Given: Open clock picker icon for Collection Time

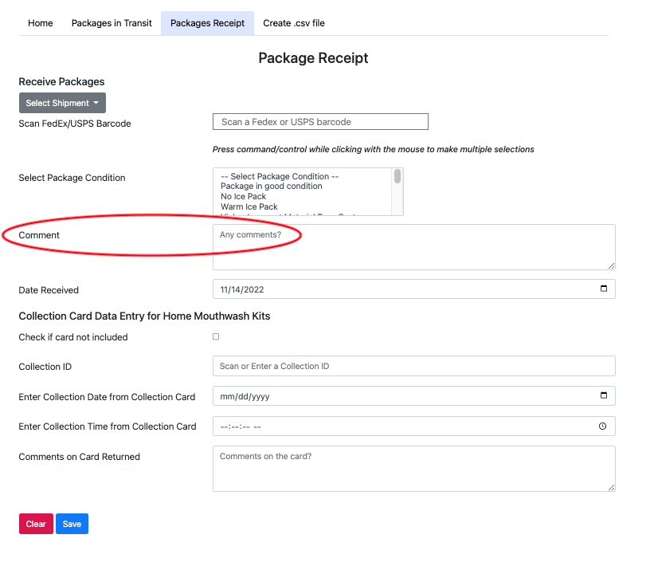Looking at the screenshot, I should tap(603, 426).
